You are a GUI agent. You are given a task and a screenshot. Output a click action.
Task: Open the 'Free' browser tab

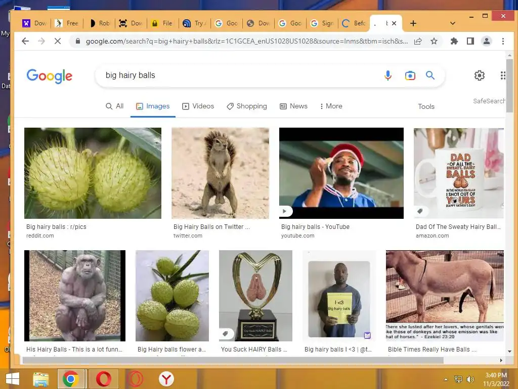[68, 23]
